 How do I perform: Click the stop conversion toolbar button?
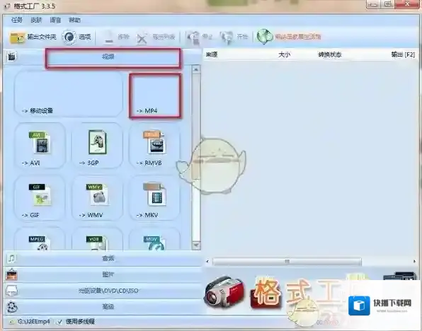[200, 37]
